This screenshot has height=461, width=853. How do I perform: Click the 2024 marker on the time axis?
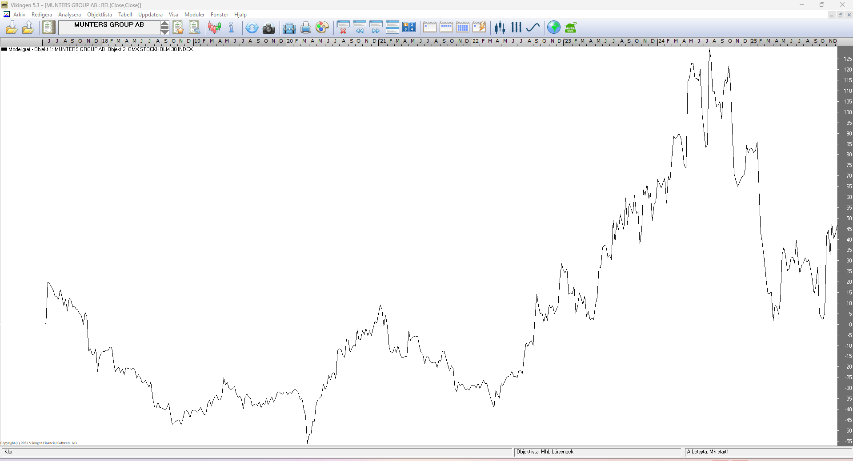click(x=661, y=41)
